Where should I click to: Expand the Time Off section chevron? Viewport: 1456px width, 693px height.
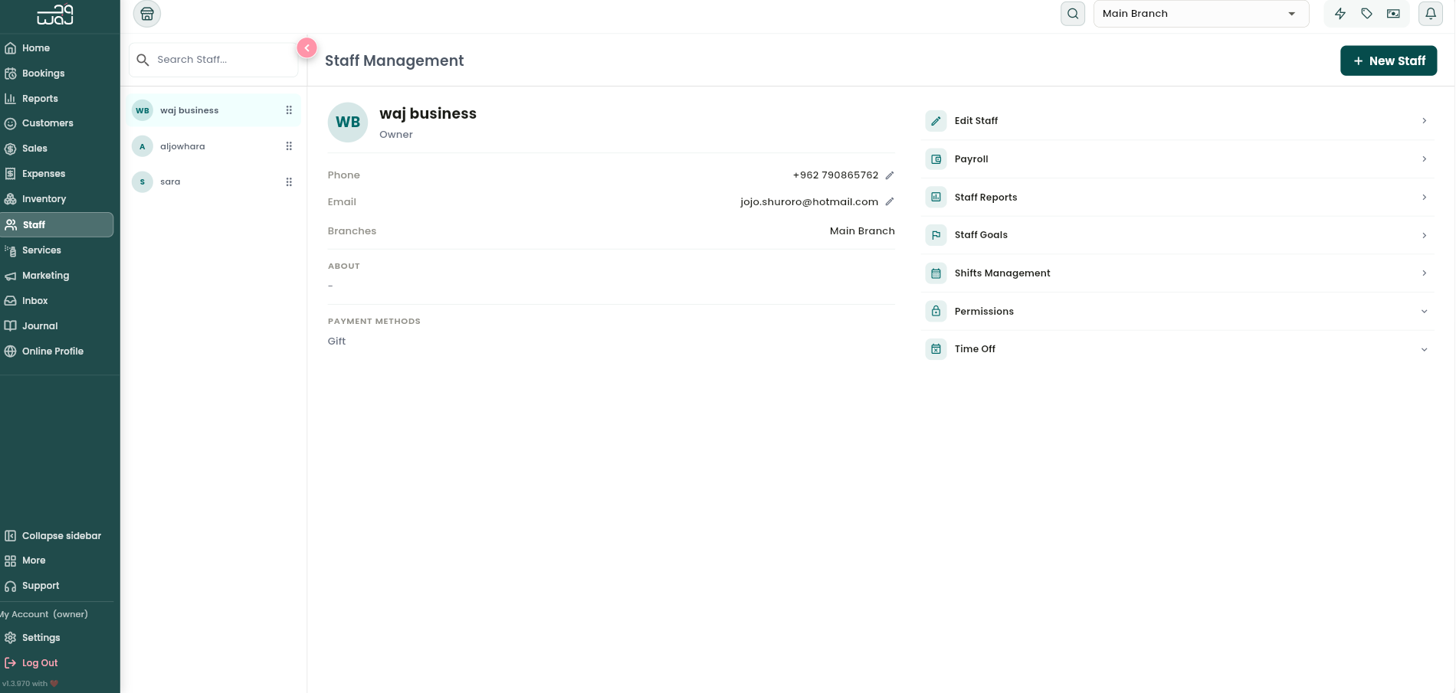pos(1425,349)
